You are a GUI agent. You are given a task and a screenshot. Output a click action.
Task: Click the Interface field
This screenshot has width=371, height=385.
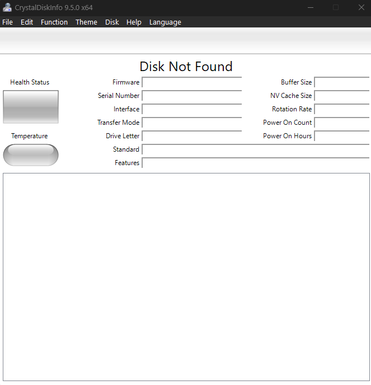pyautogui.click(x=192, y=109)
